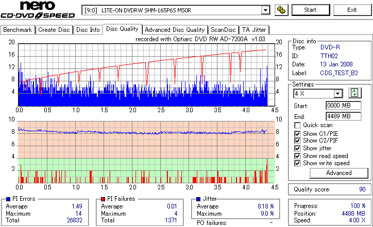Click the disc label CDS_TEST_B2

point(339,73)
